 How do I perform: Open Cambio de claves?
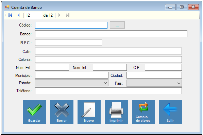coord(143,112)
